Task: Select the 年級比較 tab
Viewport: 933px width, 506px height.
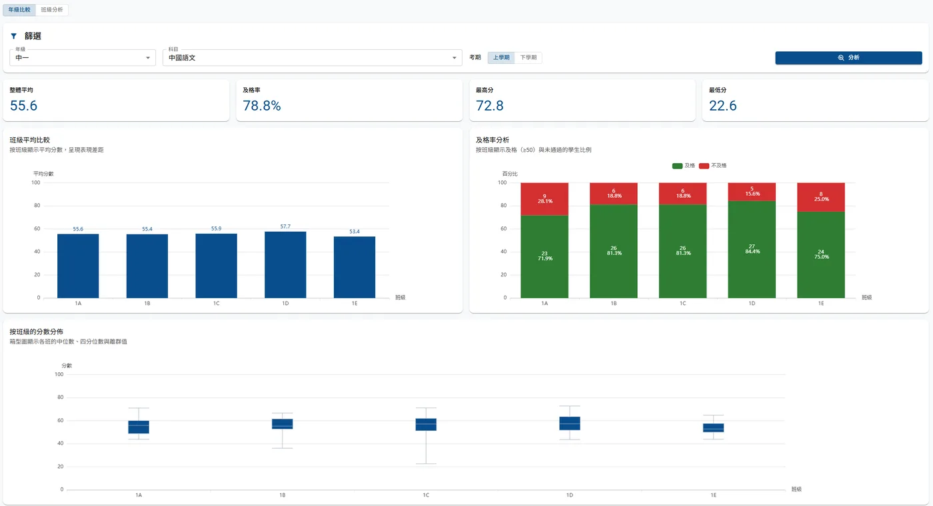Action: [x=19, y=10]
